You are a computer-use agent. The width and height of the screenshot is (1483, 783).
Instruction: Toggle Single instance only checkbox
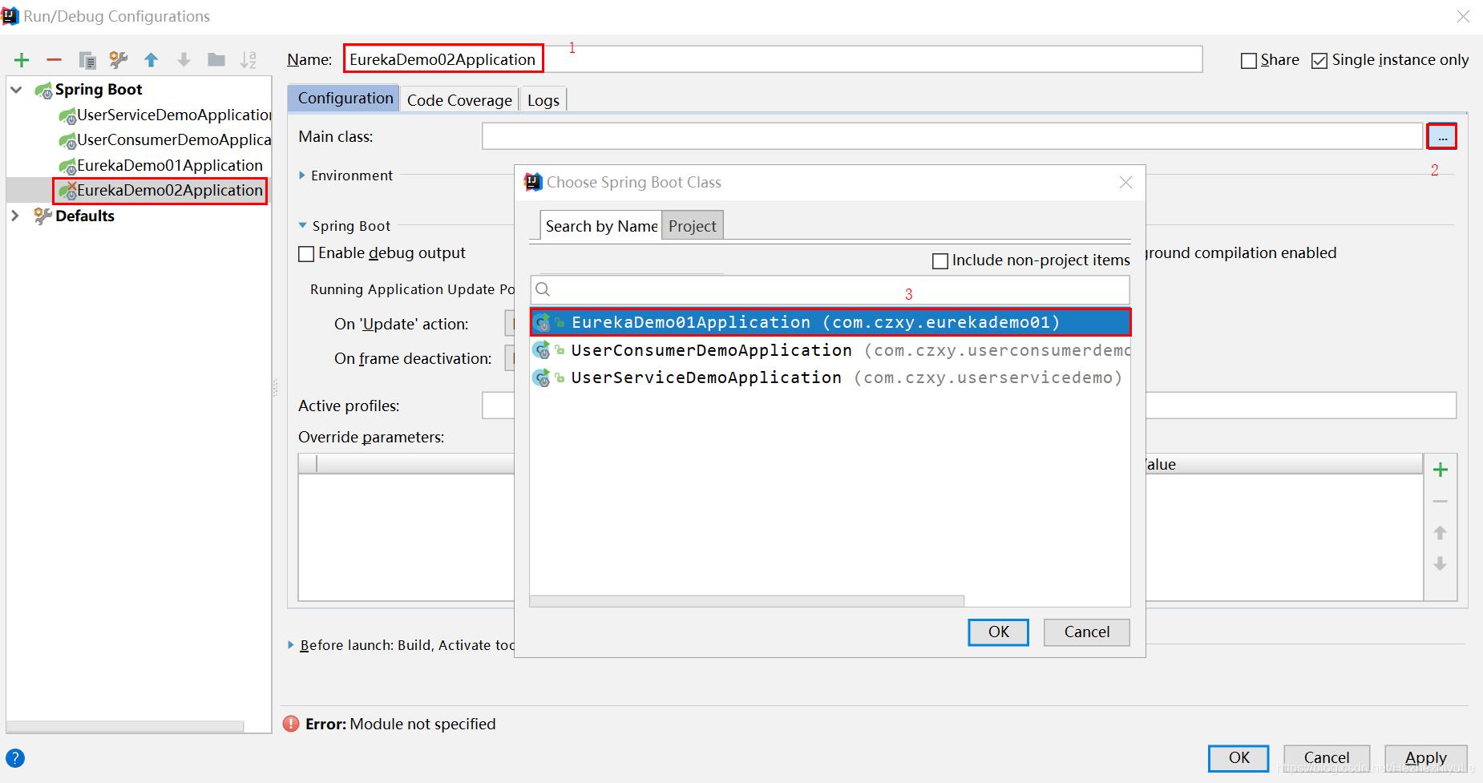click(1319, 61)
